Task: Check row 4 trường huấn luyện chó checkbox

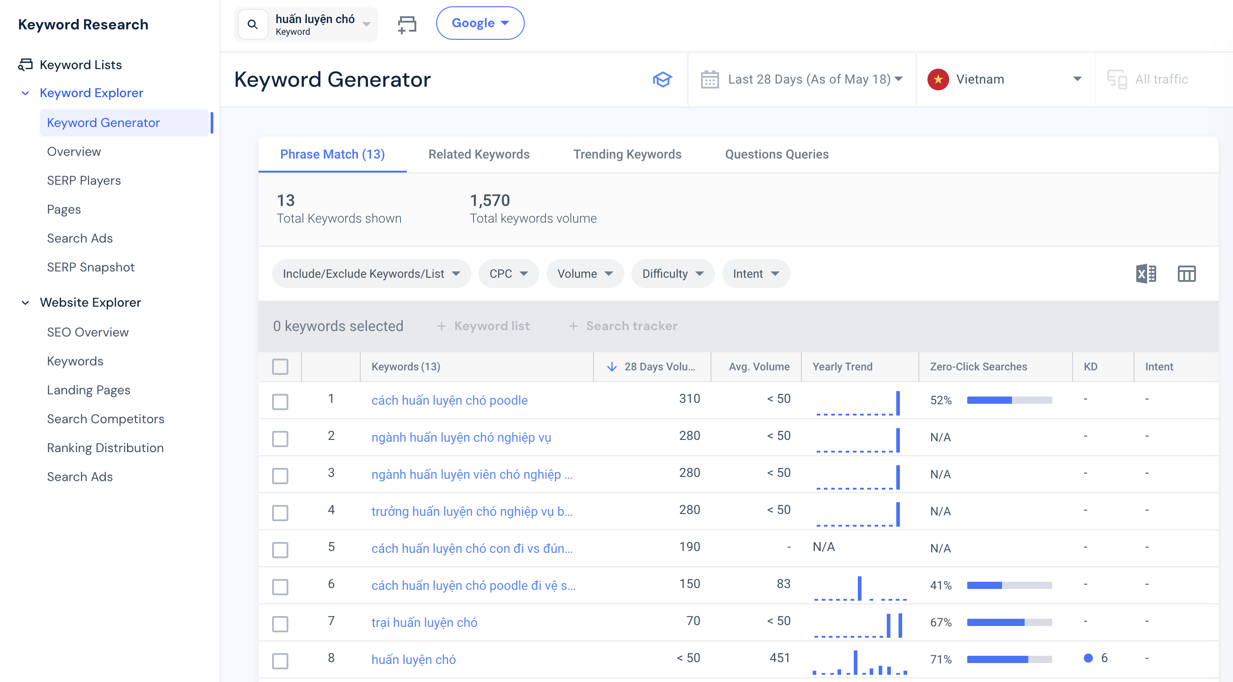Action: [x=280, y=513]
